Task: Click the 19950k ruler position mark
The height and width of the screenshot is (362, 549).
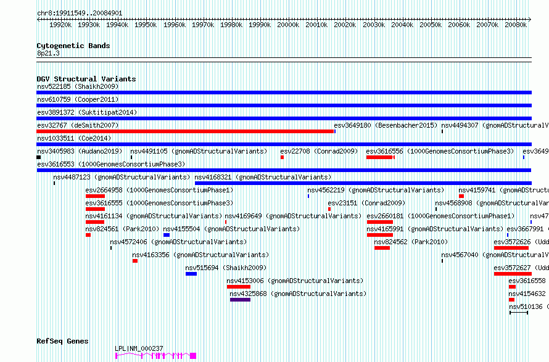Action: click(x=146, y=25)
